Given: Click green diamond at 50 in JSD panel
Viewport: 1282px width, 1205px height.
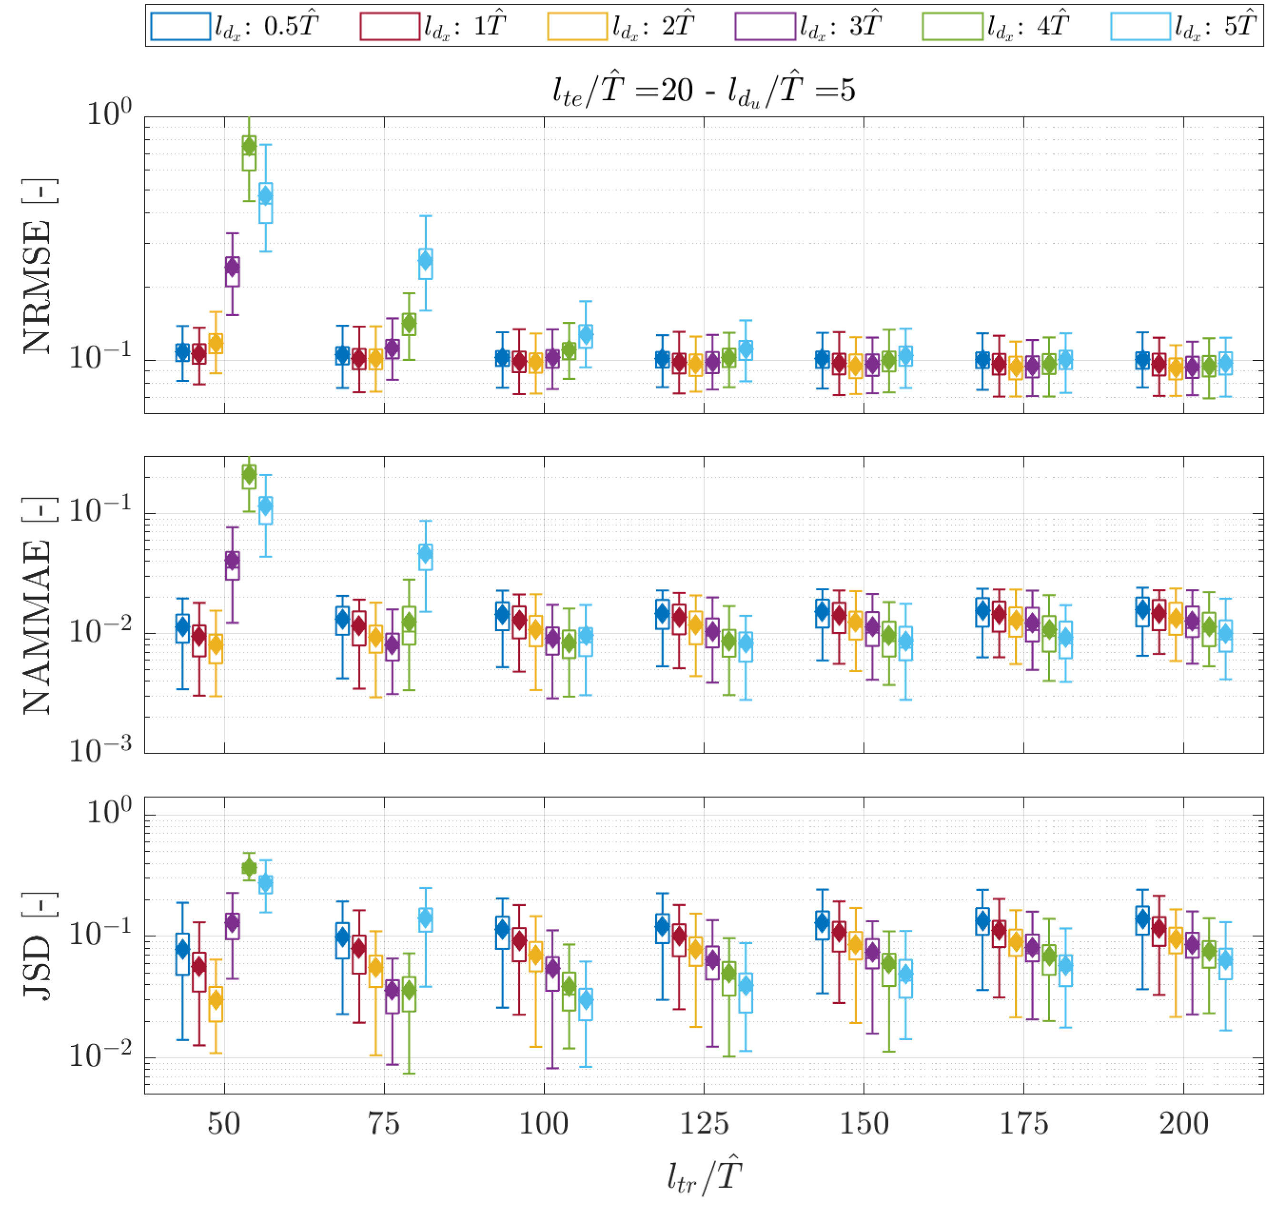Looking at the screenshot, I should 249,868.
